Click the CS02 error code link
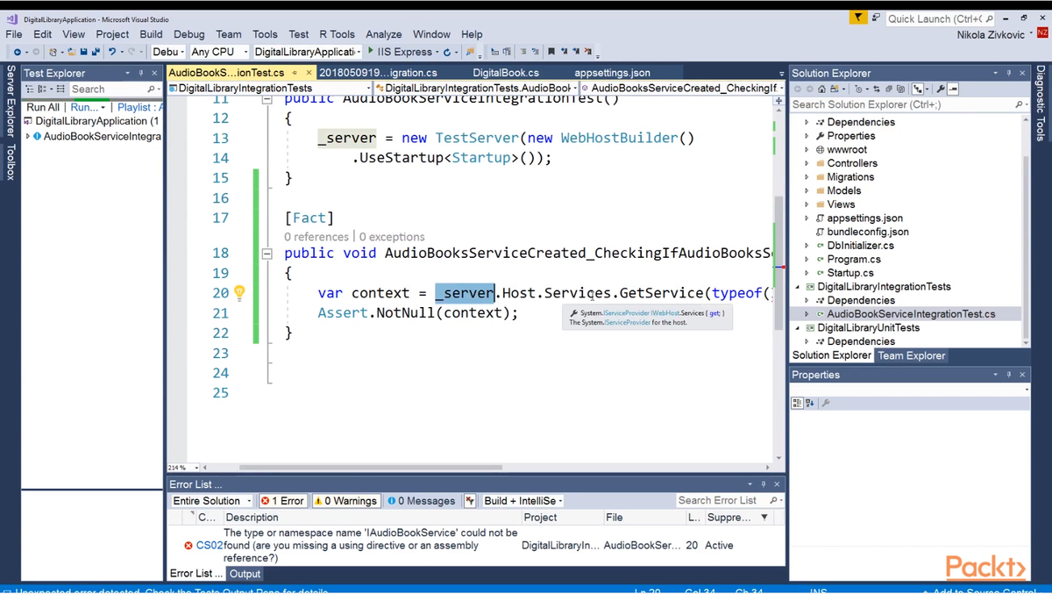Image resolution: width=1052 pixels, height=594 pixels. pos(210,546)
